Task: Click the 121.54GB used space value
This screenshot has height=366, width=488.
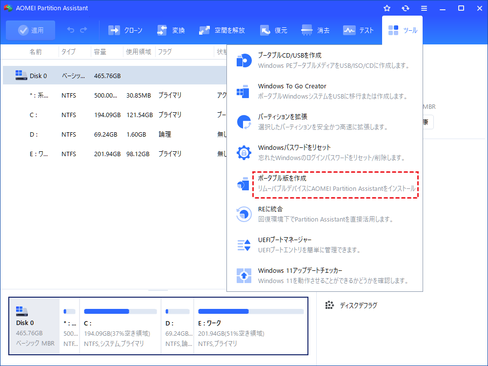Action: [x=140, y=115]
